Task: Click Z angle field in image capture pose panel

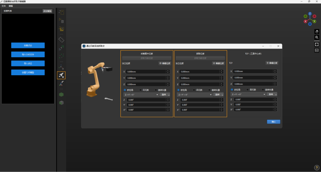Action: 148,100
